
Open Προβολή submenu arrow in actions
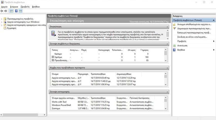pyautogui.click(x=214, y=41)
